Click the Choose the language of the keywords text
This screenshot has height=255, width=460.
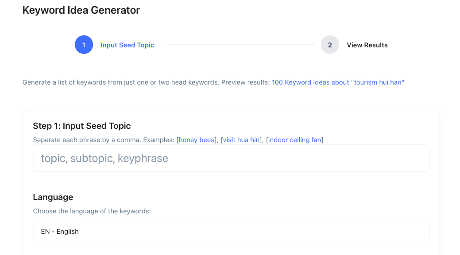pyautogui.click(x=92, y=211)
